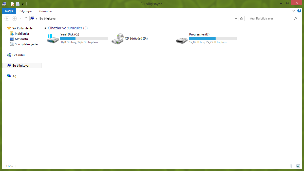304x171 pixels.
Task: Open the Bilgisayar ribbon tab
Action: [26, 11]
